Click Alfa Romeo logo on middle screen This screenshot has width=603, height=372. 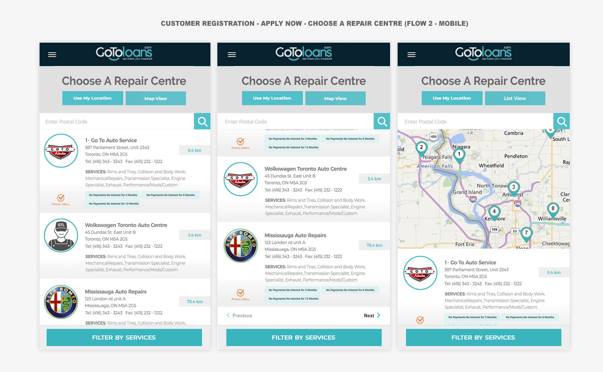point(241,246)
